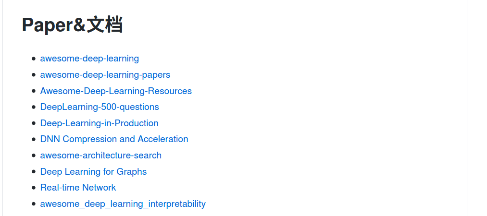Click the bullet beside awesome-architecture-search

(34, 155)
